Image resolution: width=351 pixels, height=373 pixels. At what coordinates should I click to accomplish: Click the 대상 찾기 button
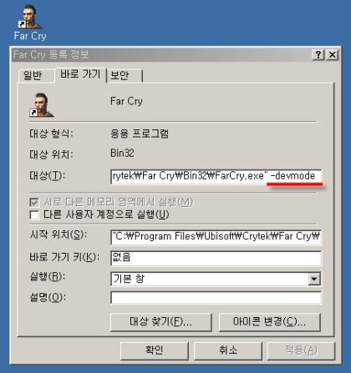[x=160, y=322]
